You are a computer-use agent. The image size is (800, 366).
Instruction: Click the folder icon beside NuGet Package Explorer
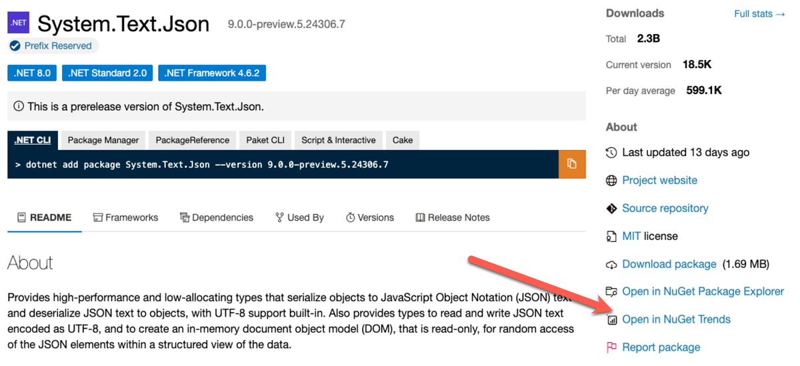(611, 292)
